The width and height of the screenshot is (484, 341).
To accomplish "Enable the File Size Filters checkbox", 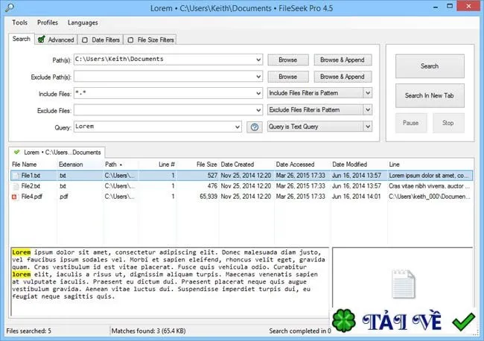I will 130,39.
